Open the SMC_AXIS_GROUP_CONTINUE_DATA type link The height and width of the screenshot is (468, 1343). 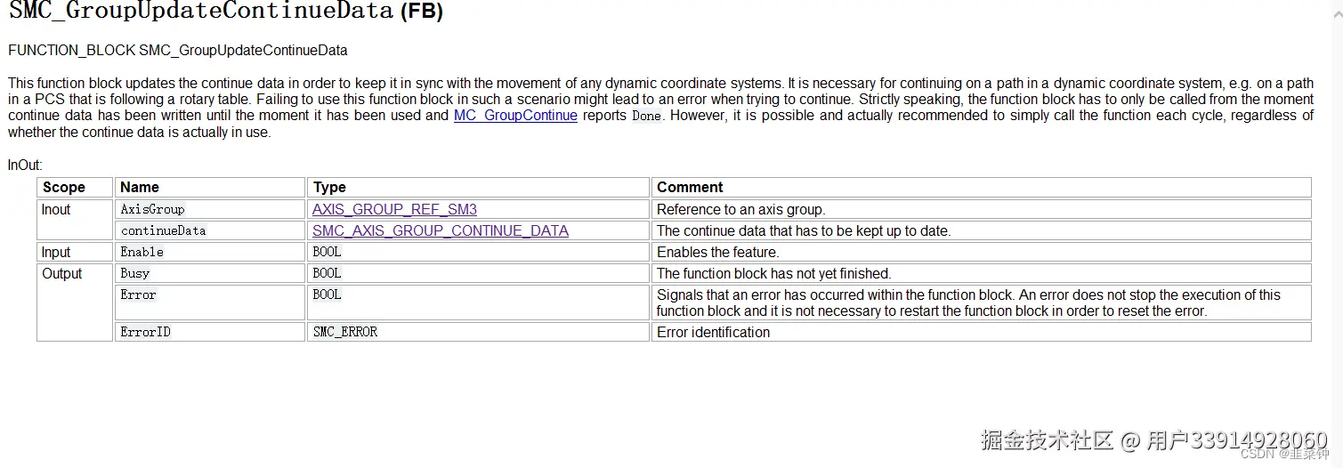click(x=441, y=231)
